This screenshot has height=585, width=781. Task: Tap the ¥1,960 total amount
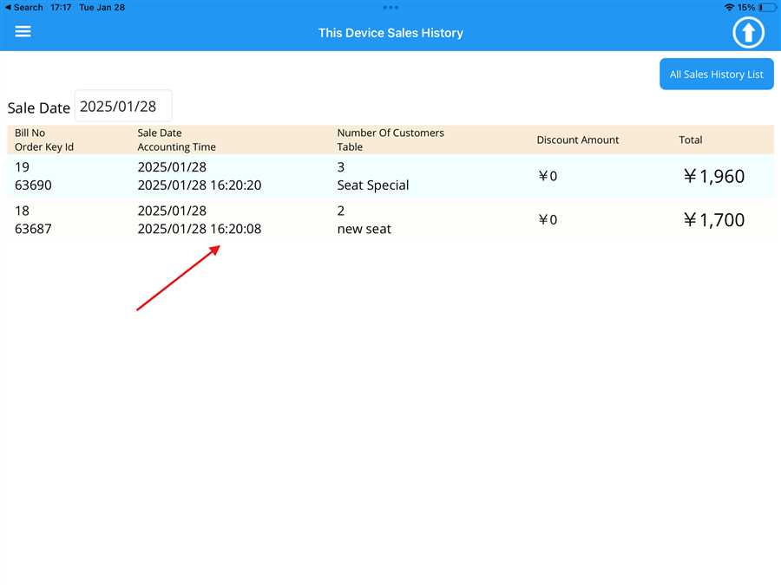pos(713,176)
